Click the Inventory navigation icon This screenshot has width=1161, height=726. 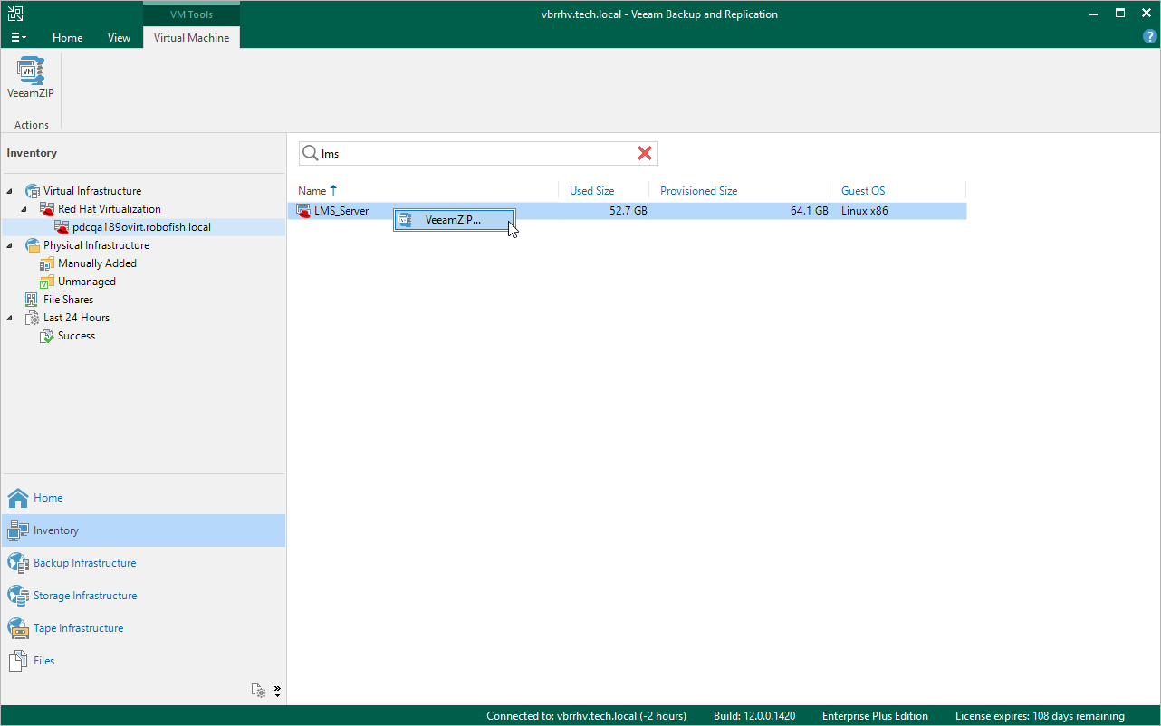[x=18, y=530]
